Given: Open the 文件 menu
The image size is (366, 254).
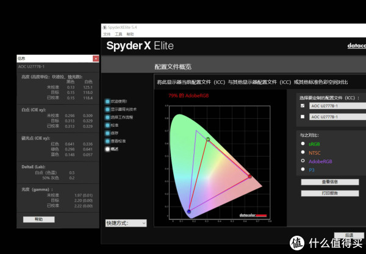Looking at the screenshot, I should [x=107, y=34].
